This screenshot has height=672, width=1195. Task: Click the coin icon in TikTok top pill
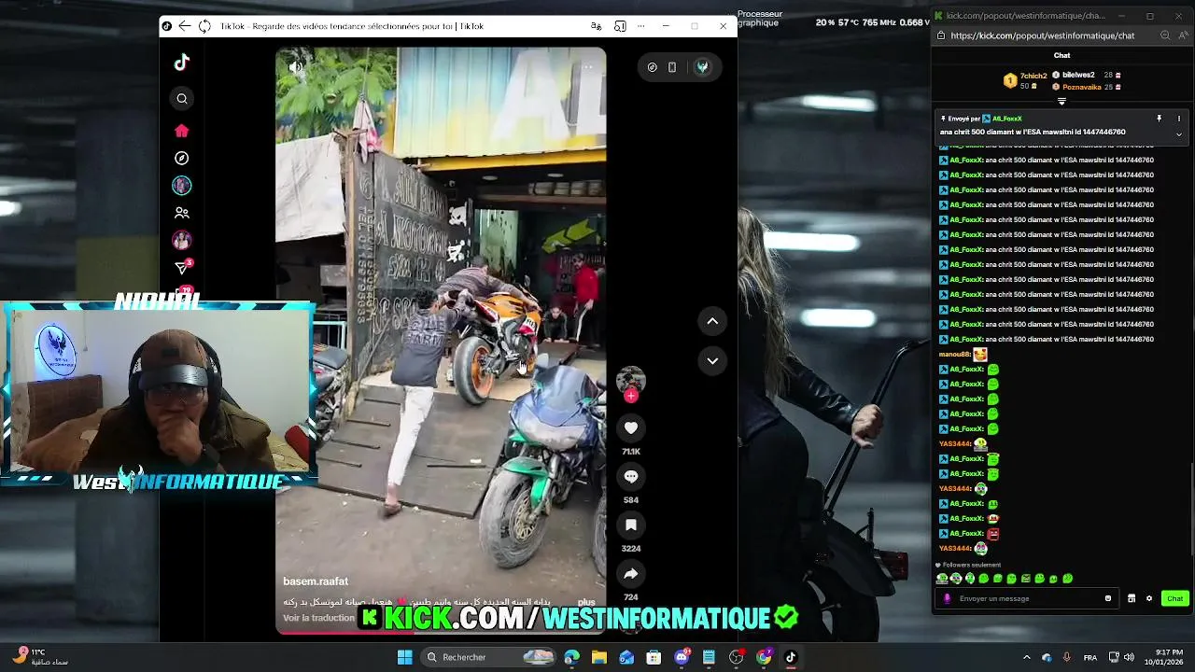(652, 67)
